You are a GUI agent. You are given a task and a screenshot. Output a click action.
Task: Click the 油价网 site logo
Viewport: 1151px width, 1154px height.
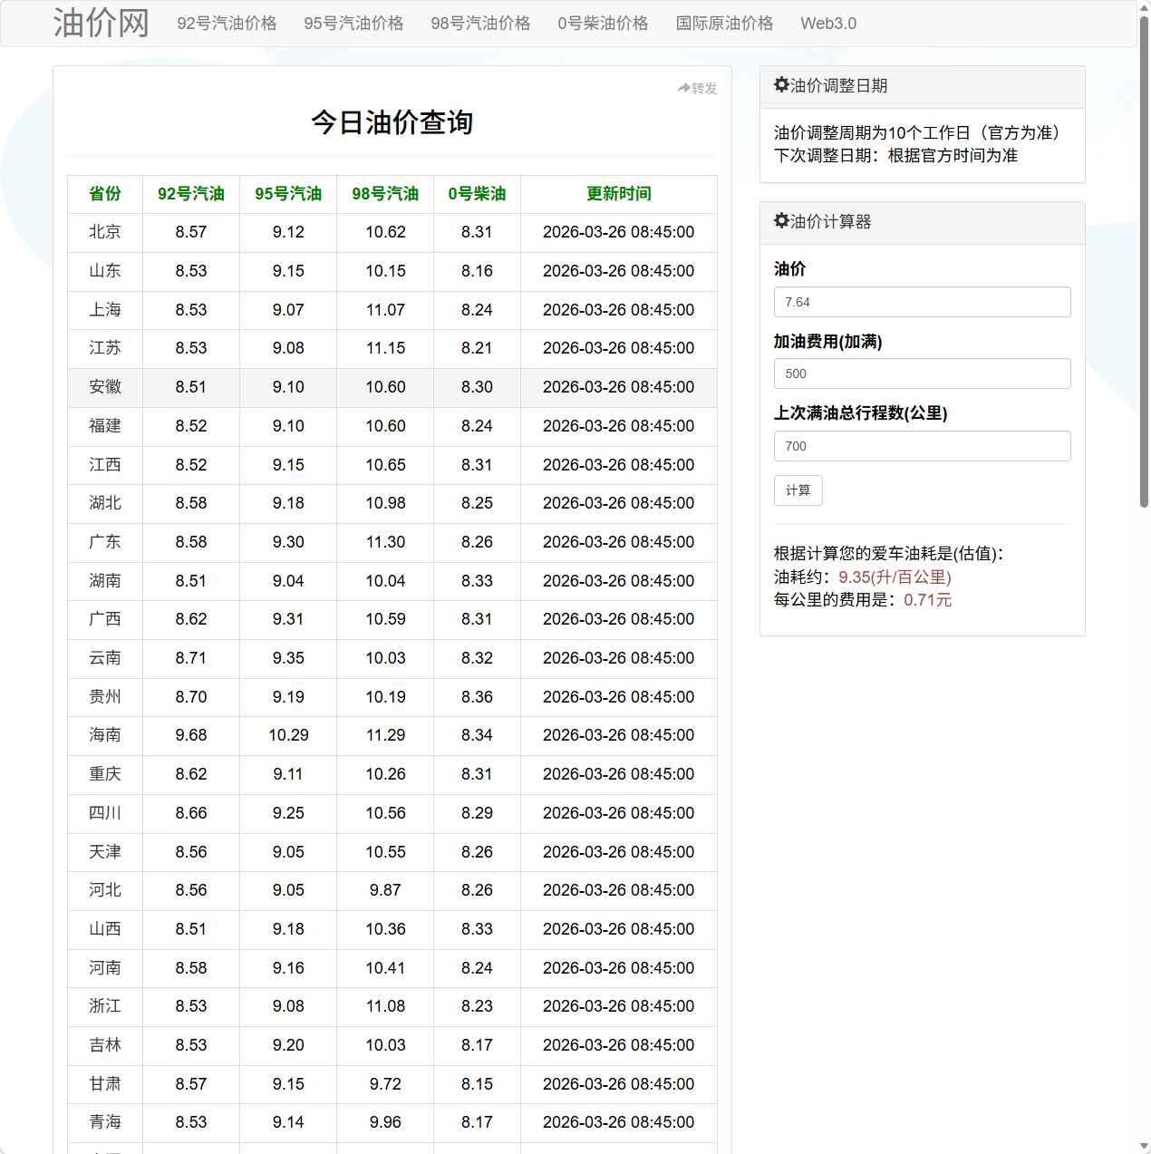point(102,23)
